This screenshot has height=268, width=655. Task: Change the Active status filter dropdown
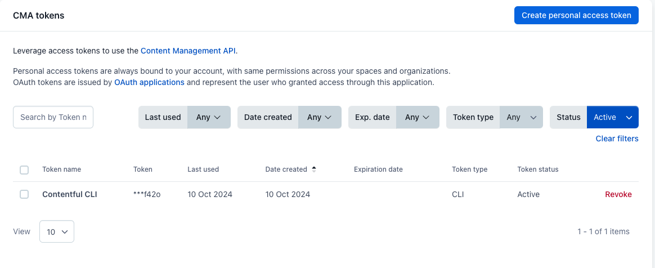(x=612, y=117)
